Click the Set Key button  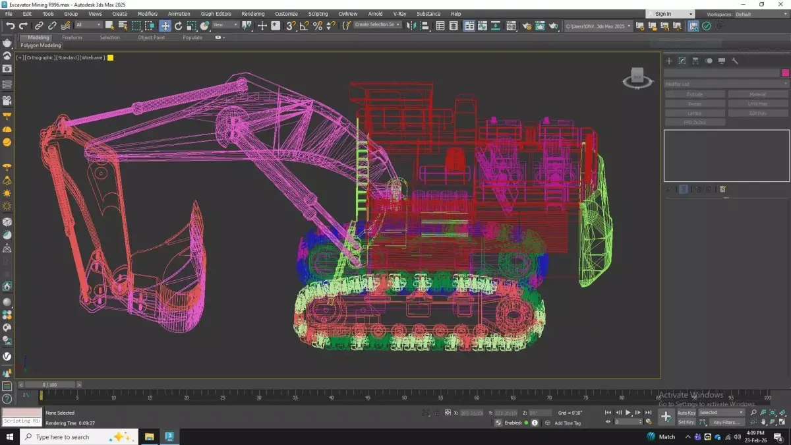686,422
